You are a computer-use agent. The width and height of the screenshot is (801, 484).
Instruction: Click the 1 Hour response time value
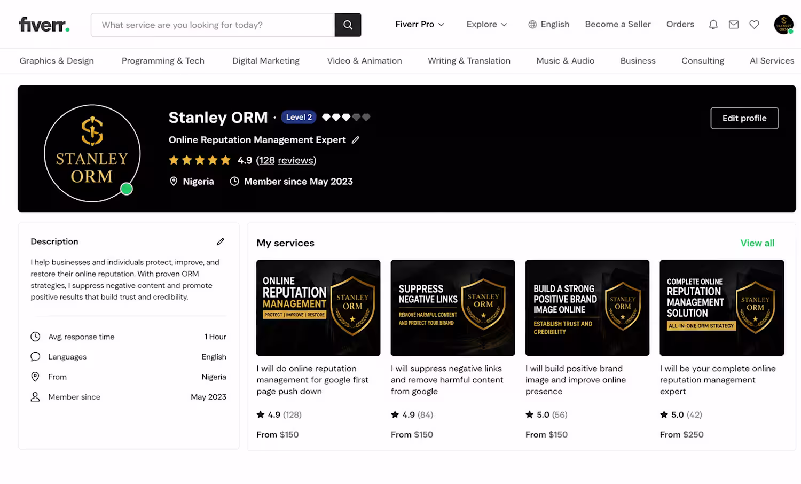click(x=215, y=337)
